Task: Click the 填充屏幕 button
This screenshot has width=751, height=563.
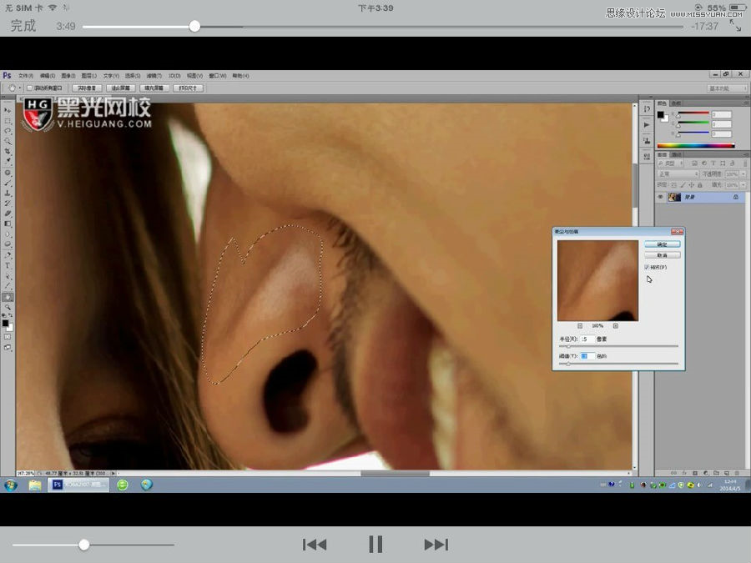Action: point(154,88)
